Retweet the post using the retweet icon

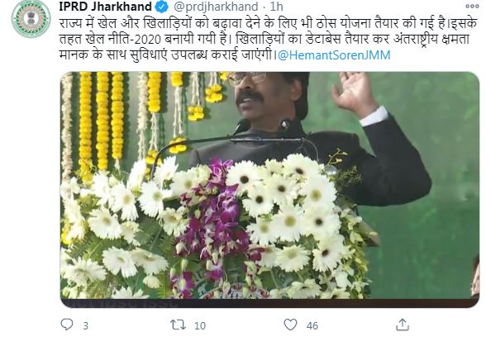tap(179, 324)
